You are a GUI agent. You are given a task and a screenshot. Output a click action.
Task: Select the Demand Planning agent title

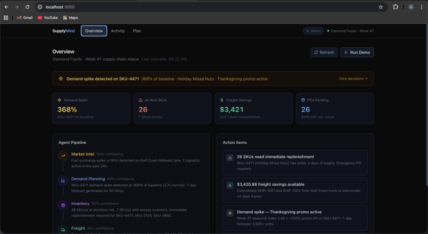point(88,179)
